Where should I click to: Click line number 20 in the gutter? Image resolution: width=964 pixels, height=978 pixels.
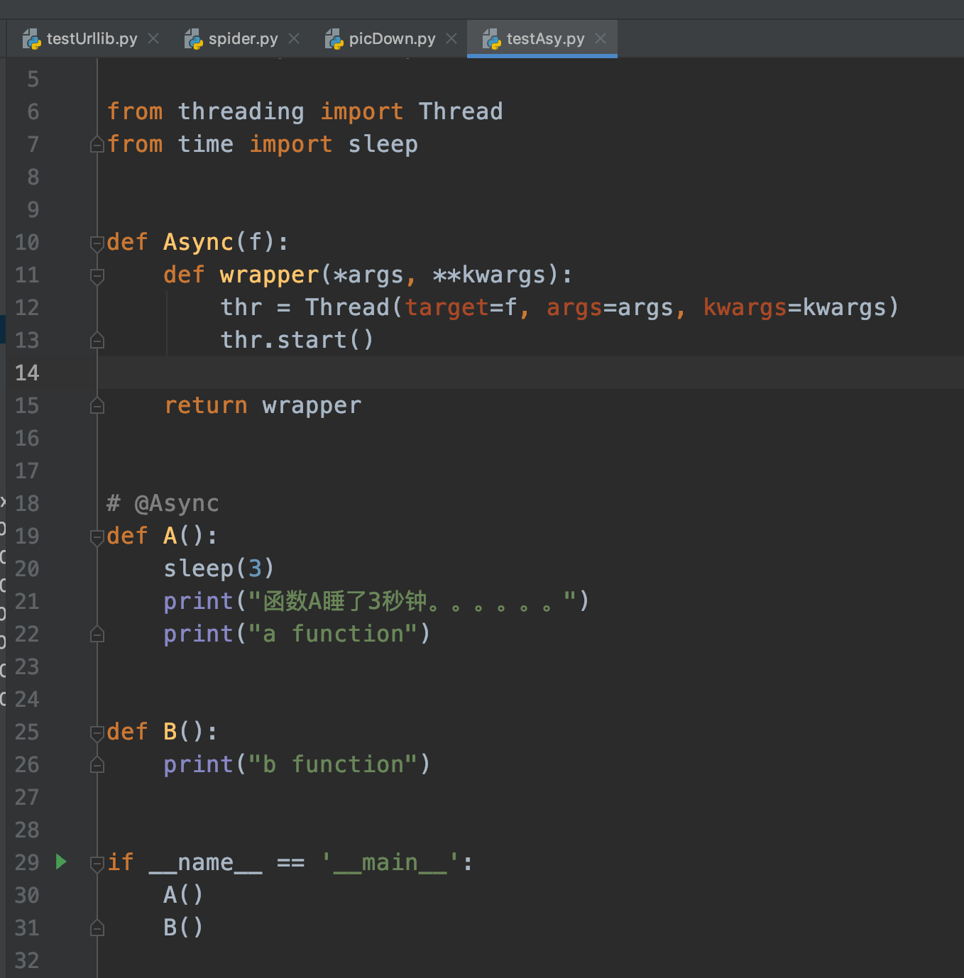pyautogui.click(x=27, y=568)
